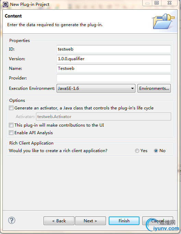Screen dimensions: 181x234
Task: Select Yes for rich client application
Action: [137, 151]
